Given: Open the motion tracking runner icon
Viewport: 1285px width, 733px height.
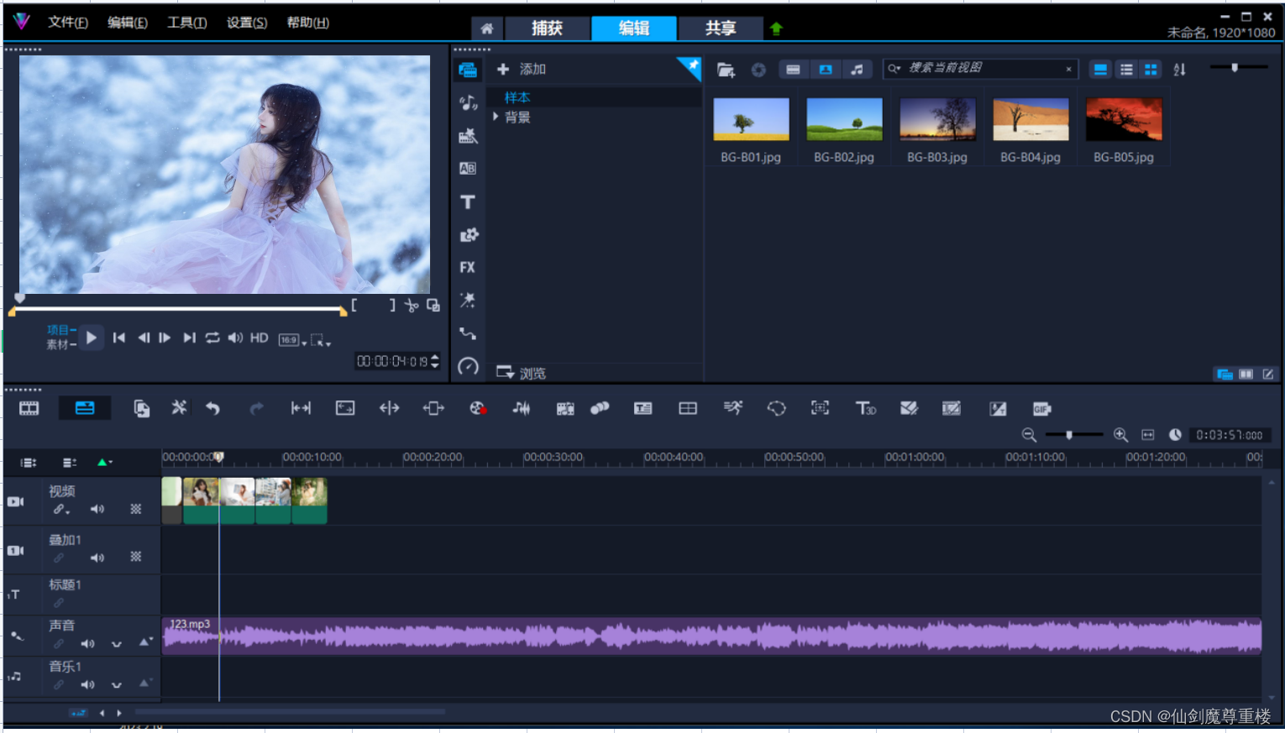Looking at the screenshot, I should click(733, 408).
